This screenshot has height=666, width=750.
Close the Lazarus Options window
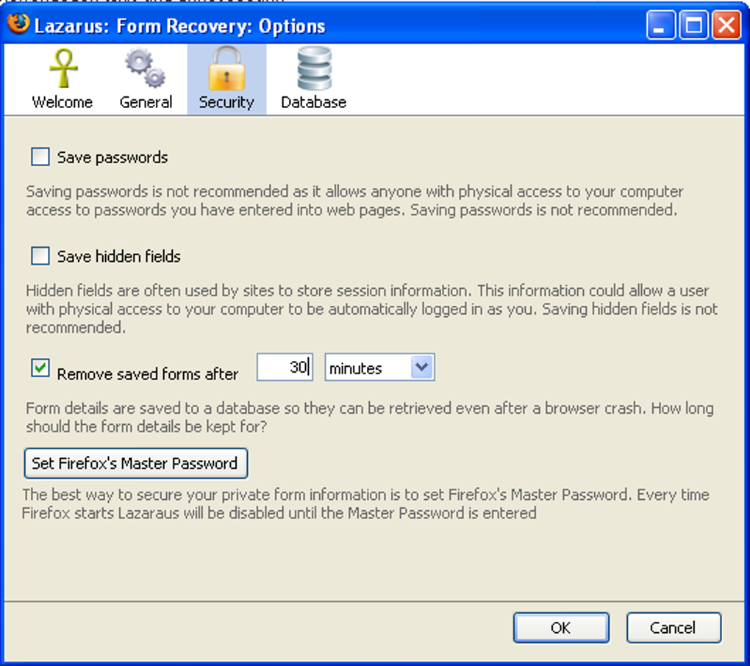click(x=726, y=24)
